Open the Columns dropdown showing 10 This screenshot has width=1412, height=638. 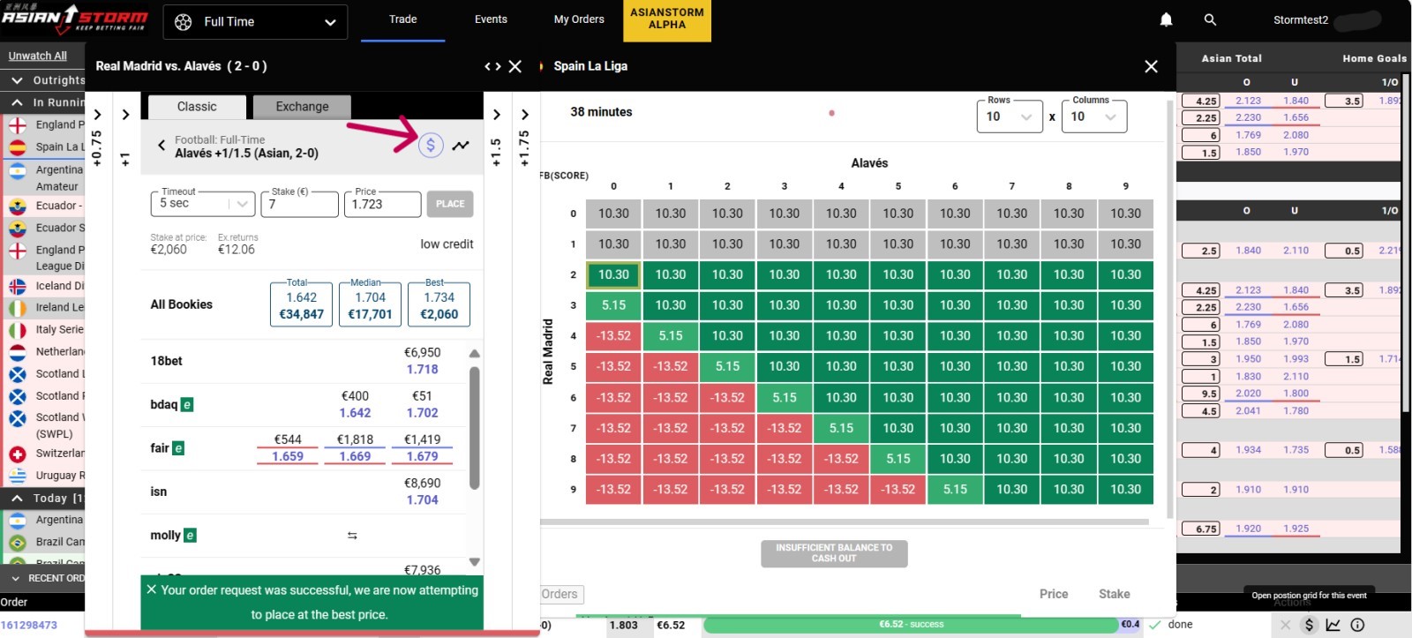point(1093,116)
